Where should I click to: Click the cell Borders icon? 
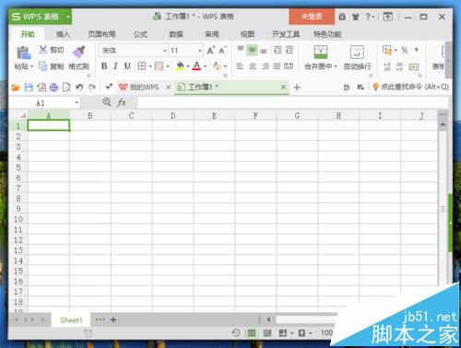(142, 66)
